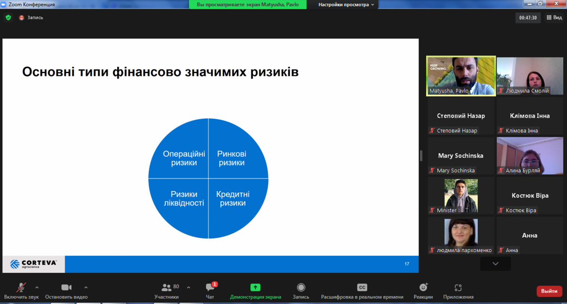The height and width of the screenshot is (304, 567).
Task: Click muted mic icon beside Анна name label
Action: click(502, 251)
